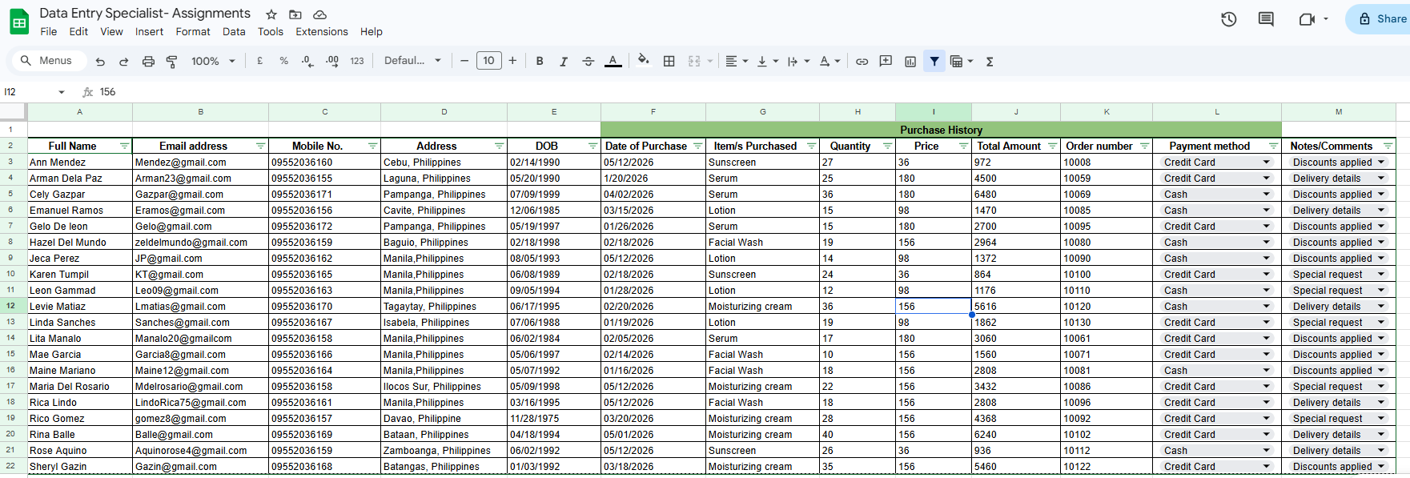
Task: Open the name box dropdown arrow
Action: 62,92
